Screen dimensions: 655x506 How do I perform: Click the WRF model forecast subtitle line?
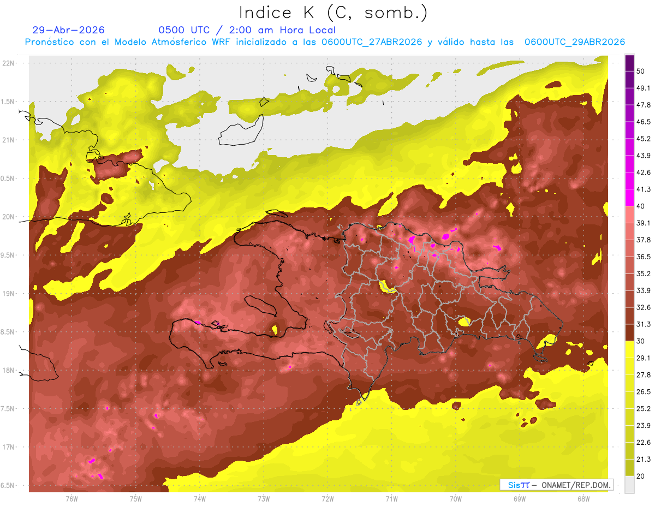(x=325, y=42)
